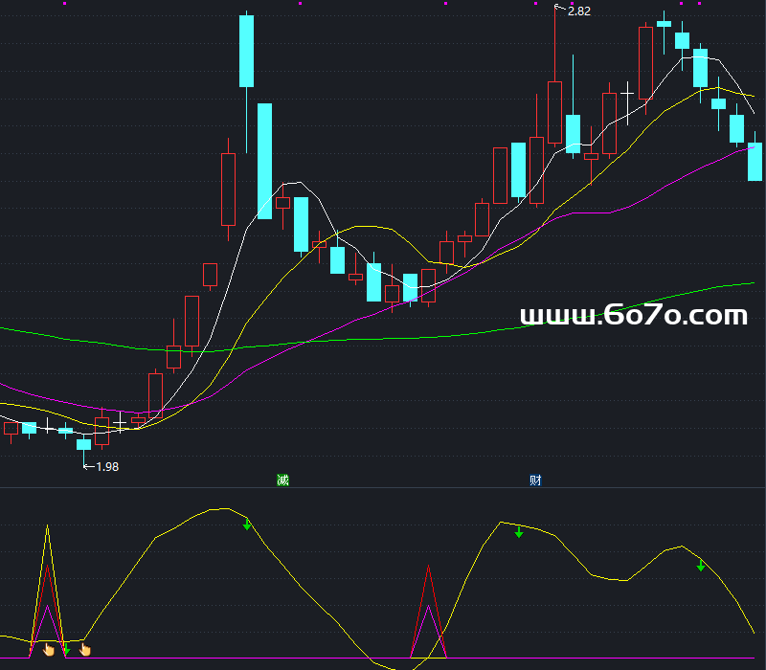The image size is (766, 670).
Task: Select green down arrow on last indicator hump
Action: tap(701, 566)
